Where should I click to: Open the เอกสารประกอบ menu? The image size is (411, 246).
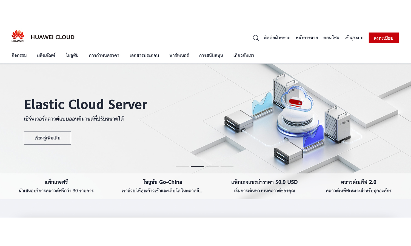point(144,55)
